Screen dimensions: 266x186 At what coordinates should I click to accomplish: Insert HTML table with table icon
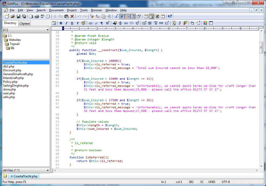click(x=144, y=23)
